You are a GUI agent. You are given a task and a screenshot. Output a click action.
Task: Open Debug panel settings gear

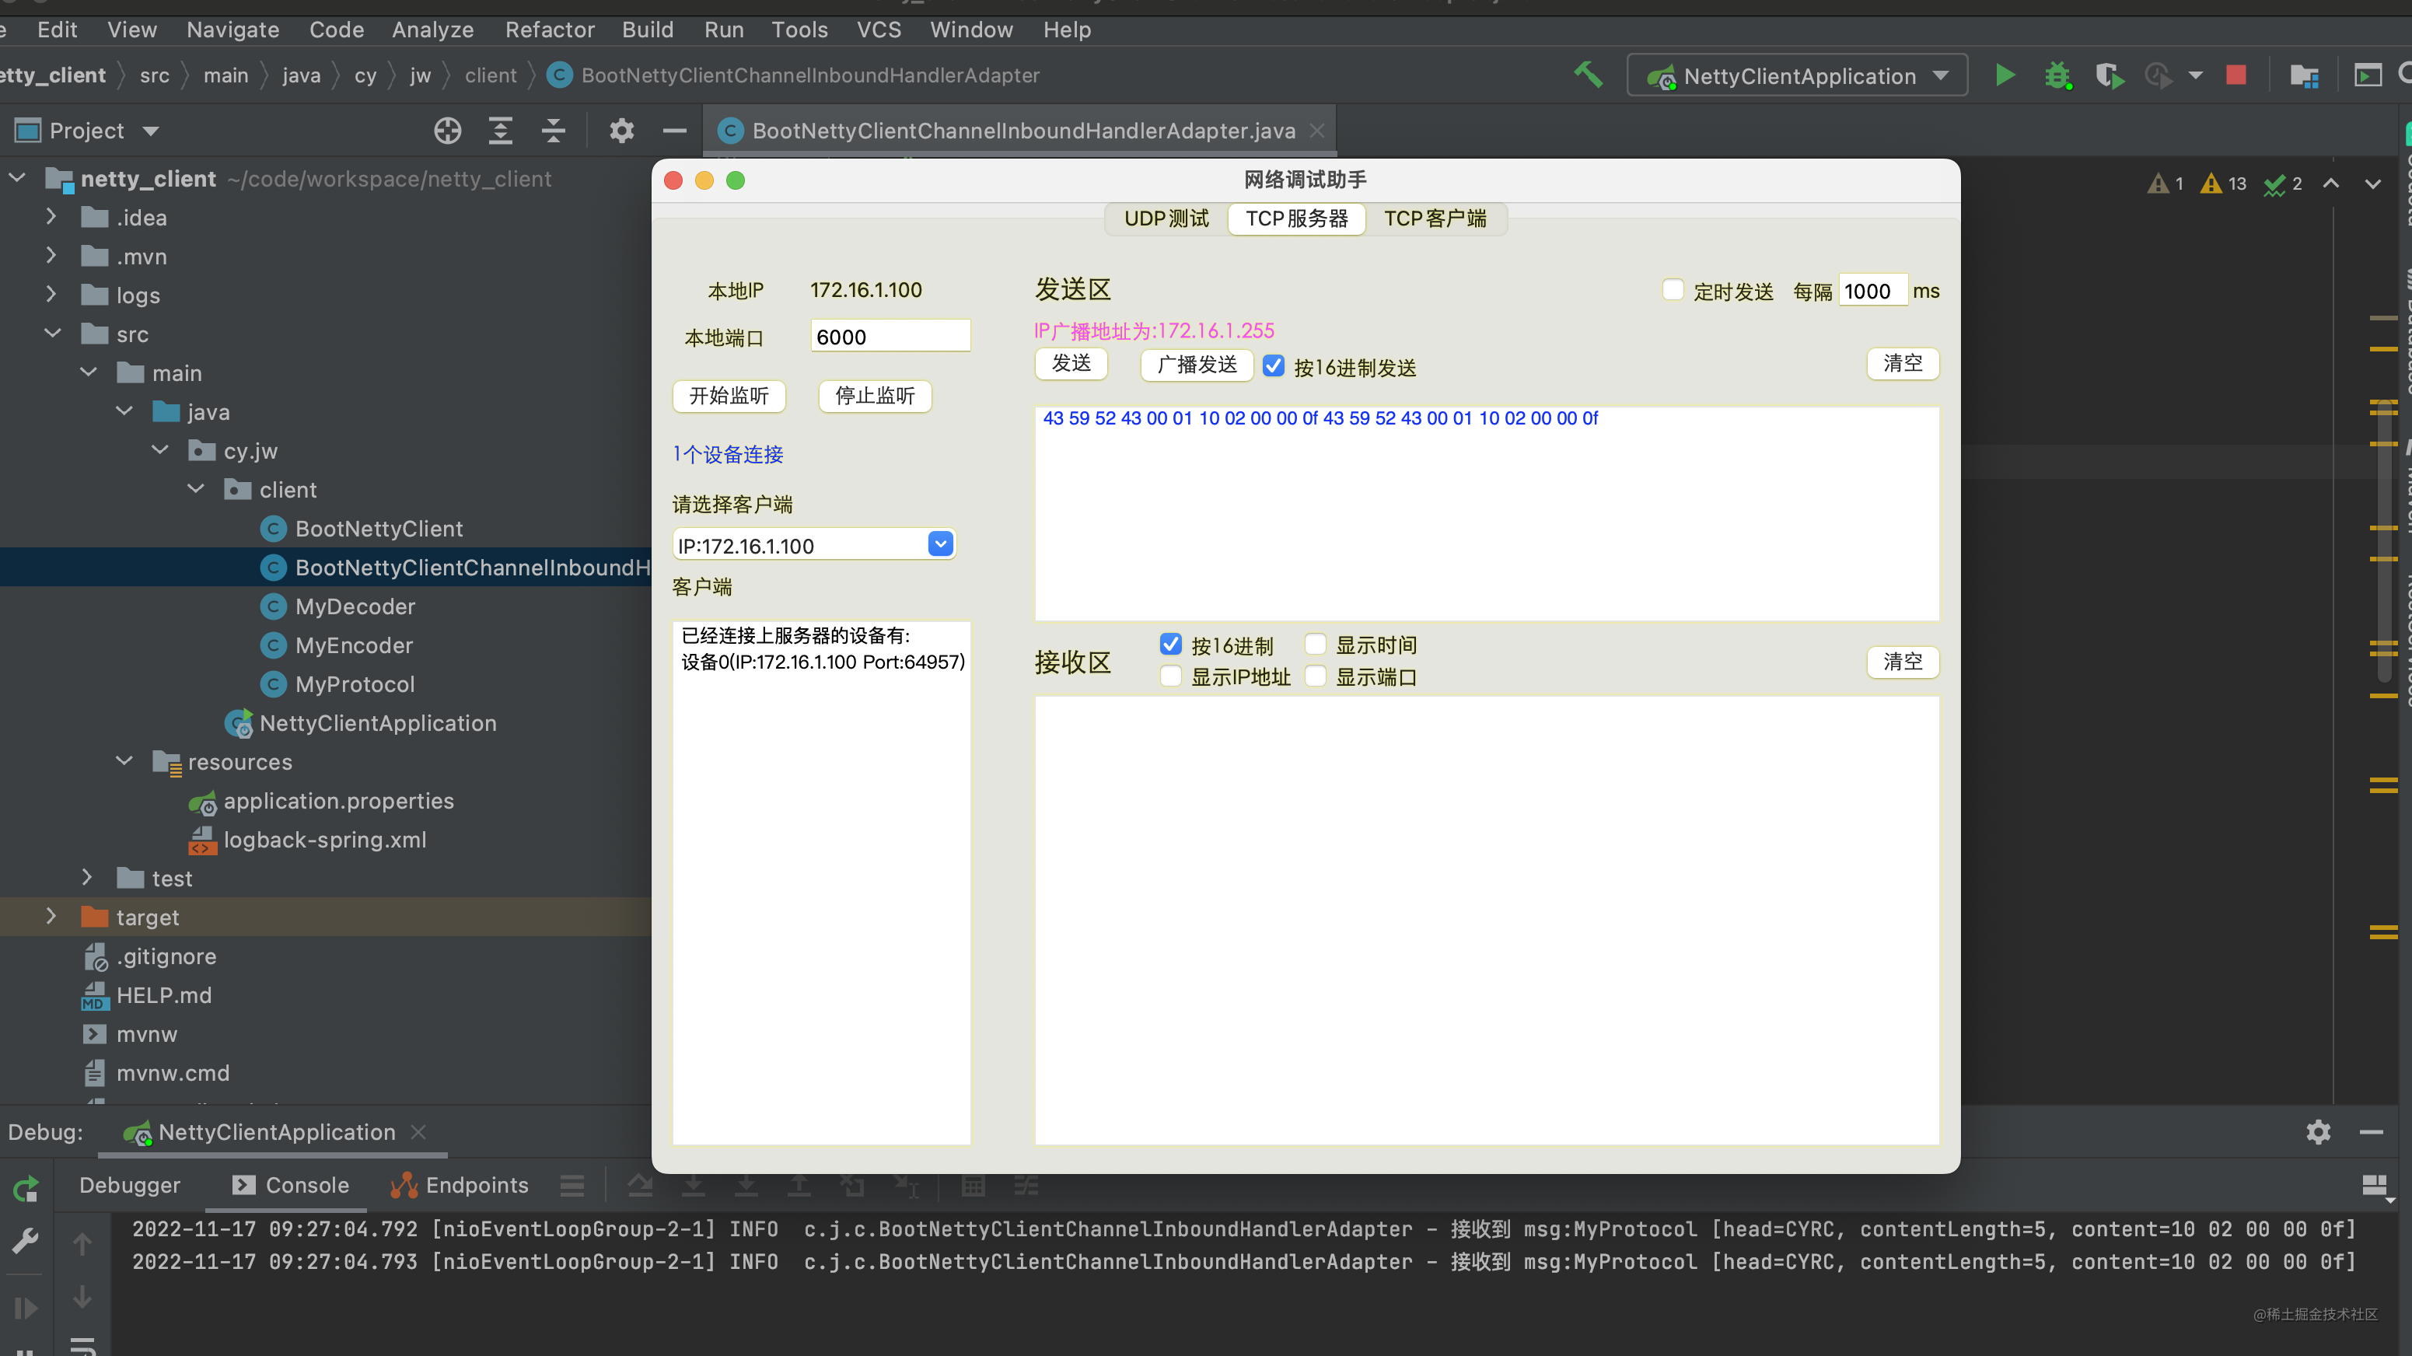(2317, 1132)
